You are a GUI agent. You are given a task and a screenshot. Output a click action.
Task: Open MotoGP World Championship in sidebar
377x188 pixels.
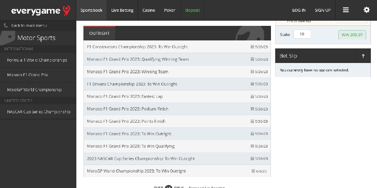38,90
